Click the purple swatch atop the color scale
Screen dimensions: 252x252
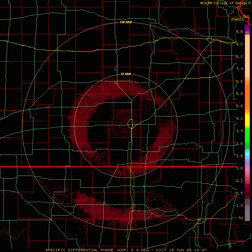[x=247, y=28]
